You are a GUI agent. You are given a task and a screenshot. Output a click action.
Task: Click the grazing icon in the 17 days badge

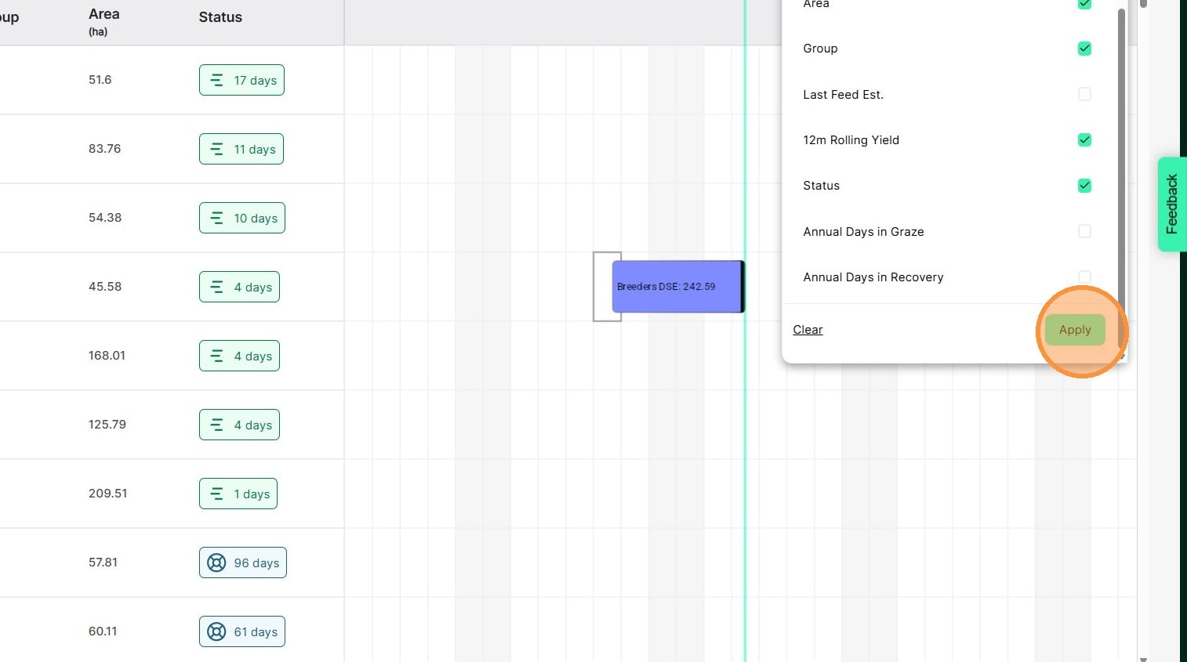[x=217, y=80]
